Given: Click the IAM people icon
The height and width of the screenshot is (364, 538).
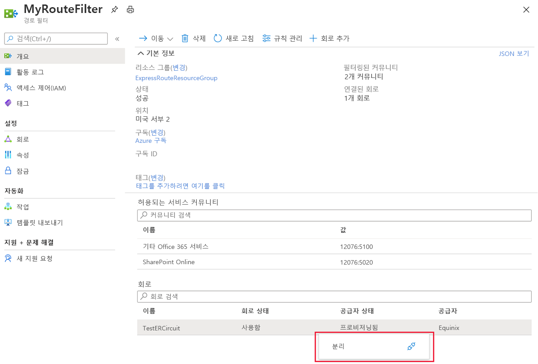Looking at the screenshot, I should click(8, 87).
